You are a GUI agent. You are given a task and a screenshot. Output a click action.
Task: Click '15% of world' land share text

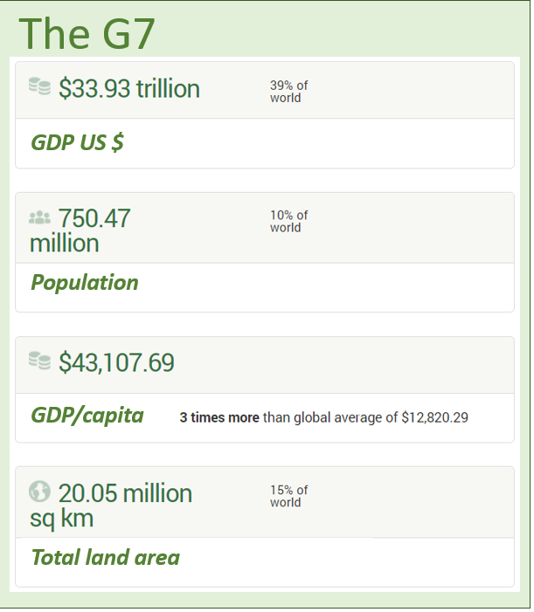[288, 496]
